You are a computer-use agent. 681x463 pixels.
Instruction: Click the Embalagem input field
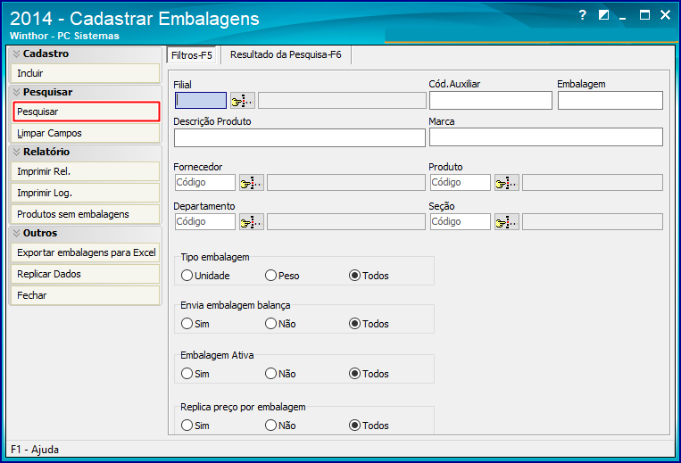(x=610, y=101)
